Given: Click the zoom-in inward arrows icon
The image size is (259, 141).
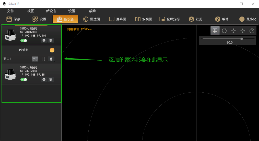Looking at the screenshot, I should pos(233,31).
